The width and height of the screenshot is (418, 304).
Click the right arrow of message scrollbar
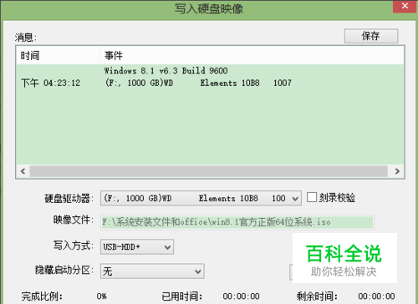click(x=397, y=171)
